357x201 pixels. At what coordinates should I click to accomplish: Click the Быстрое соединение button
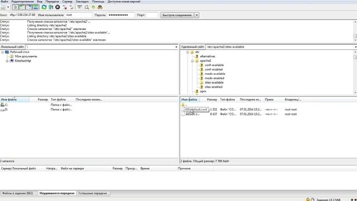coord(177,15)
